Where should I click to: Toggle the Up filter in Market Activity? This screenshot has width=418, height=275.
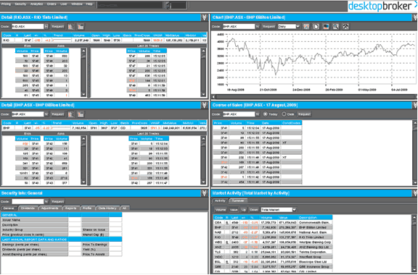pyautogui.click(x=244, y=210)
